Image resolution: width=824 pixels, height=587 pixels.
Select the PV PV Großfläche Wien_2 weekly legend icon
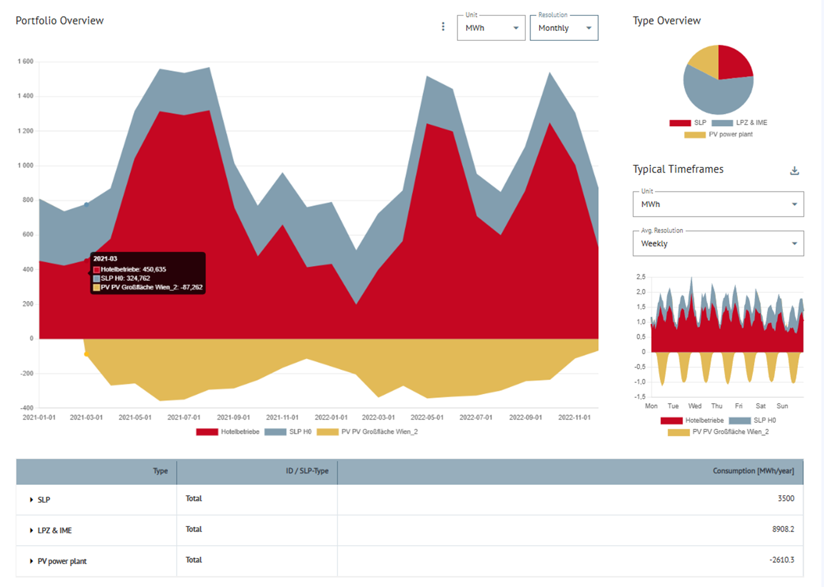pyautogui.click(x=679, y=432)
